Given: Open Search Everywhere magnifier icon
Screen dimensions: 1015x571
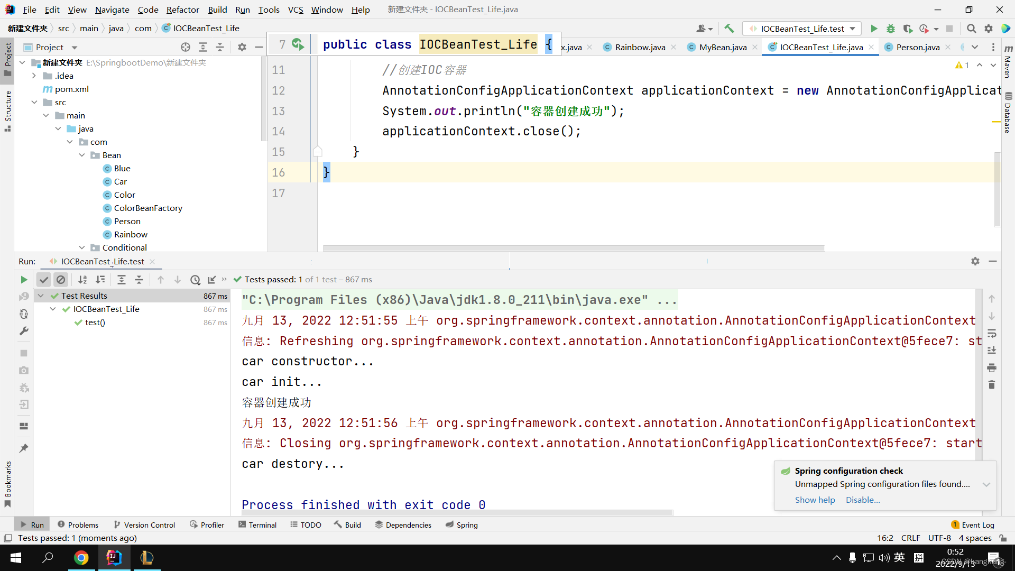Looking at the screenshot, I should 971,29.
